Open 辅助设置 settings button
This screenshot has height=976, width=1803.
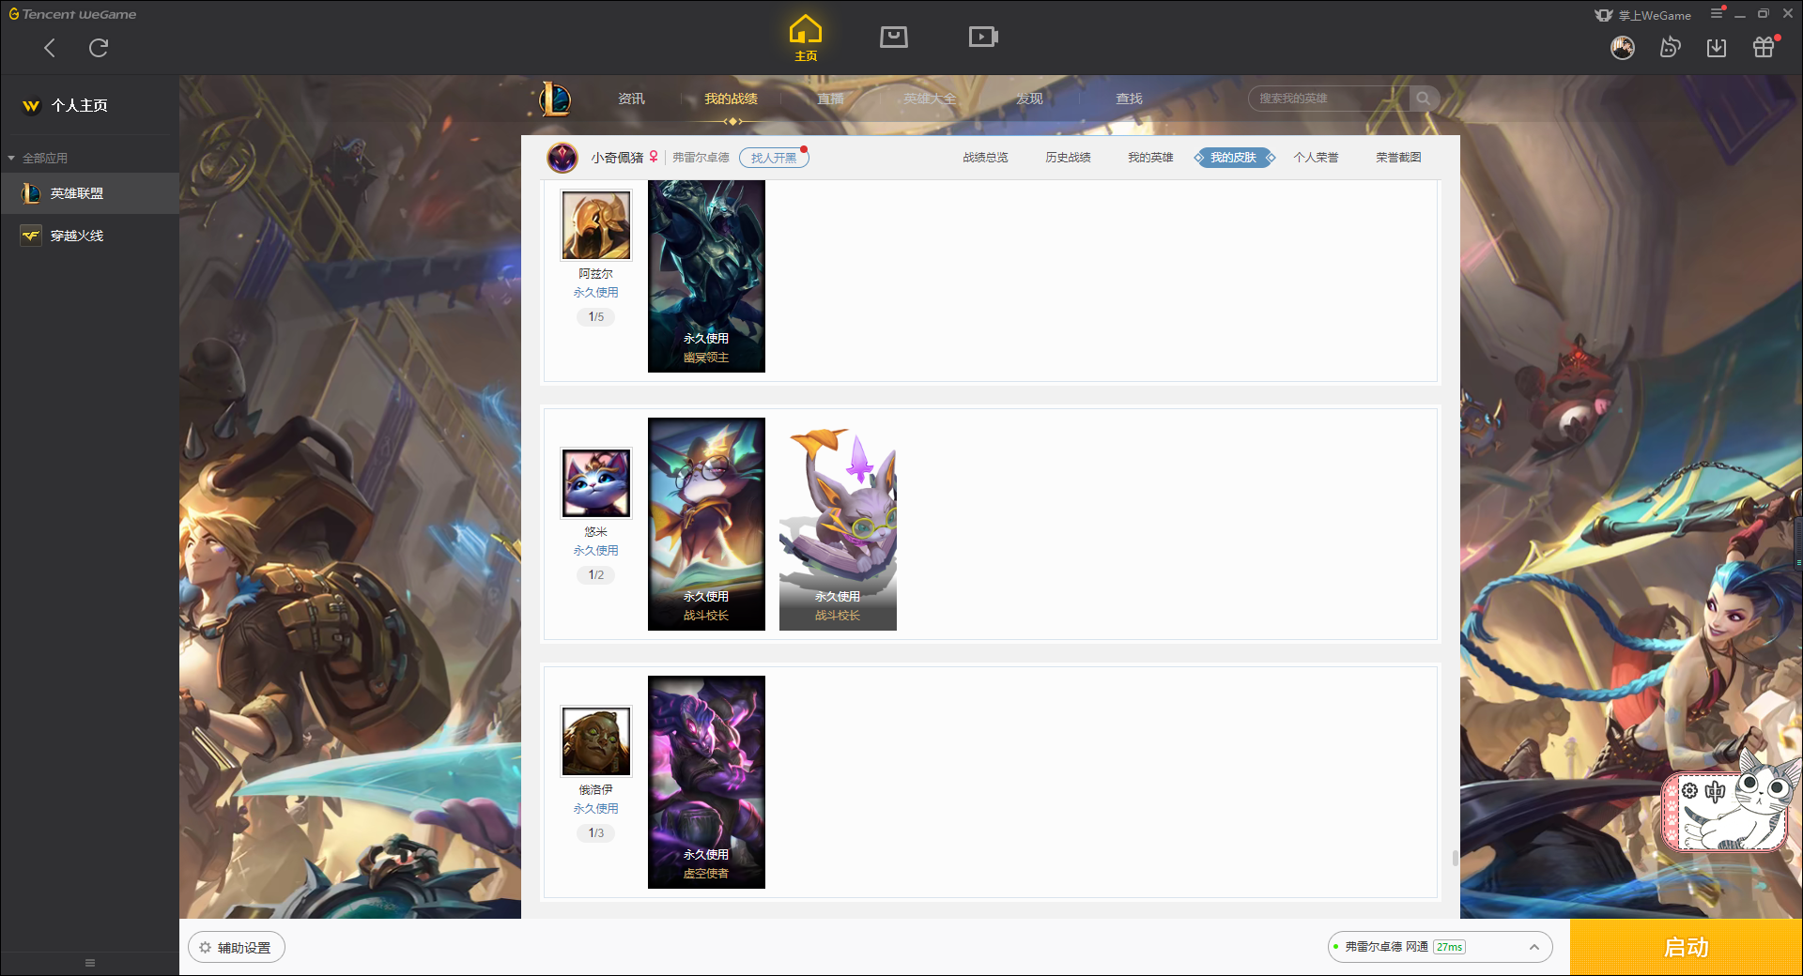237,948
